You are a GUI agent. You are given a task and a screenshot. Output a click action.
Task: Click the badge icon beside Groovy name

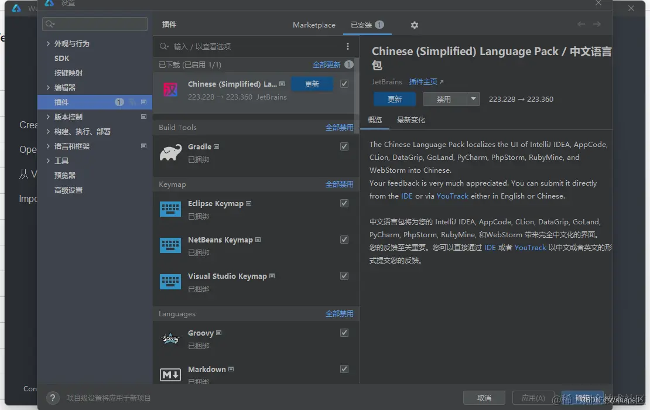pos(219,333)
